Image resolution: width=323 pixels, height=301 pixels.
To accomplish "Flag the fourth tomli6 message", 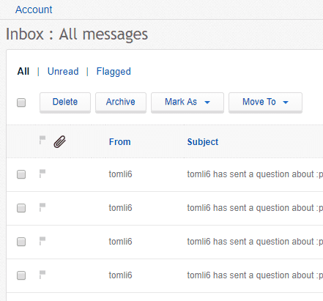I will click(x=42, y=275).
